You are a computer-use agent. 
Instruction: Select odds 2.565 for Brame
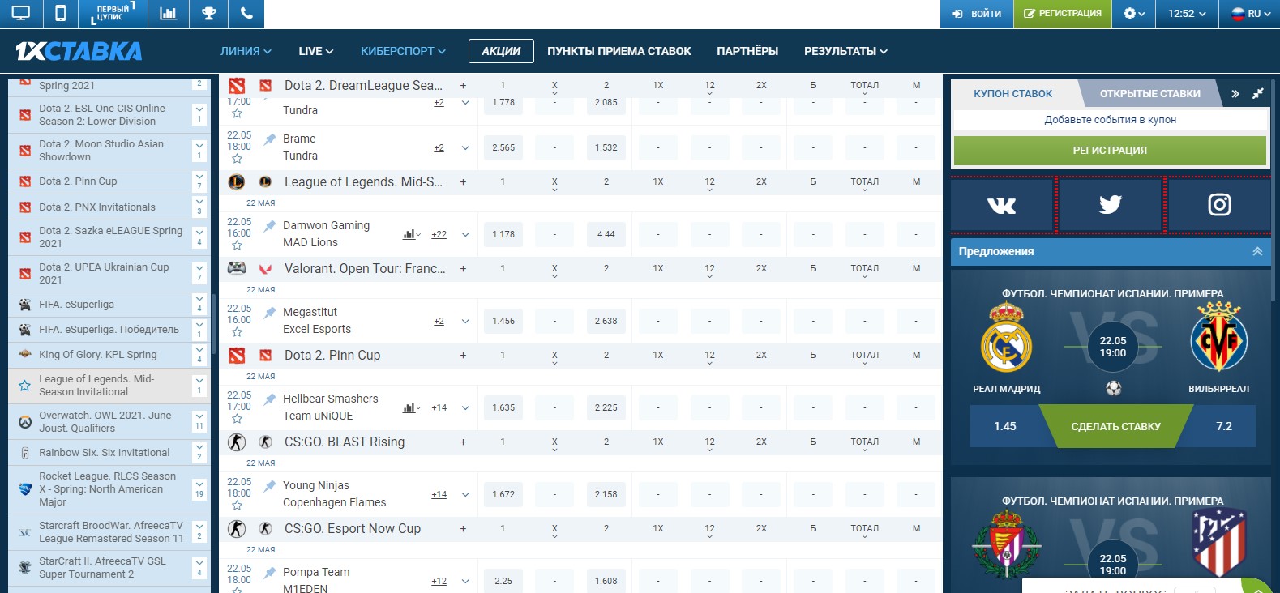[503, 148]
